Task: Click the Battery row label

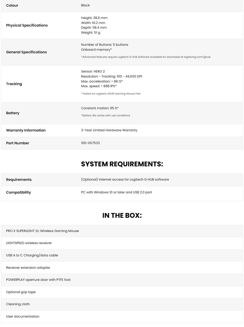Action: click(x=13, y=113)
